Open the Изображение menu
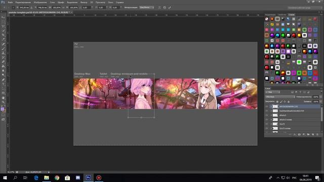 tap(40, 2)
